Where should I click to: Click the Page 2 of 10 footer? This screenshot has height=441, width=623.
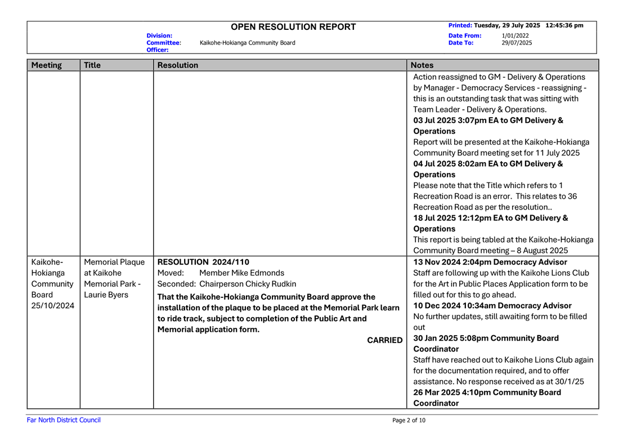click(409, 420)
